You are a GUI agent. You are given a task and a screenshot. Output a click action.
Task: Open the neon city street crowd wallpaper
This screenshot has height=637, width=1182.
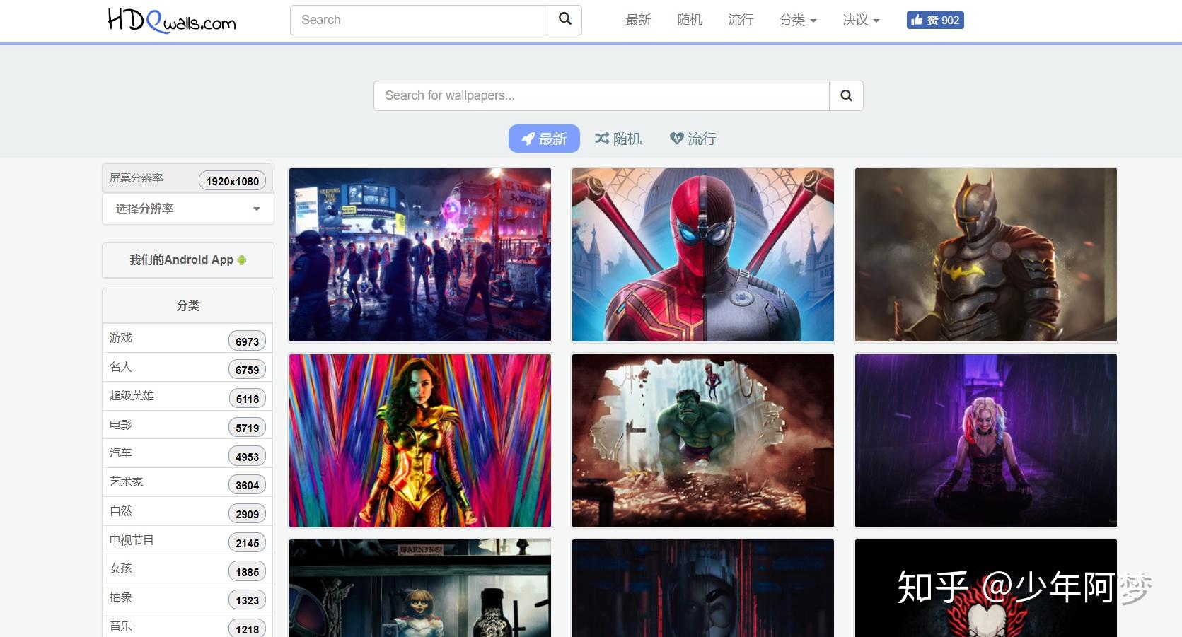pos(420,255)
